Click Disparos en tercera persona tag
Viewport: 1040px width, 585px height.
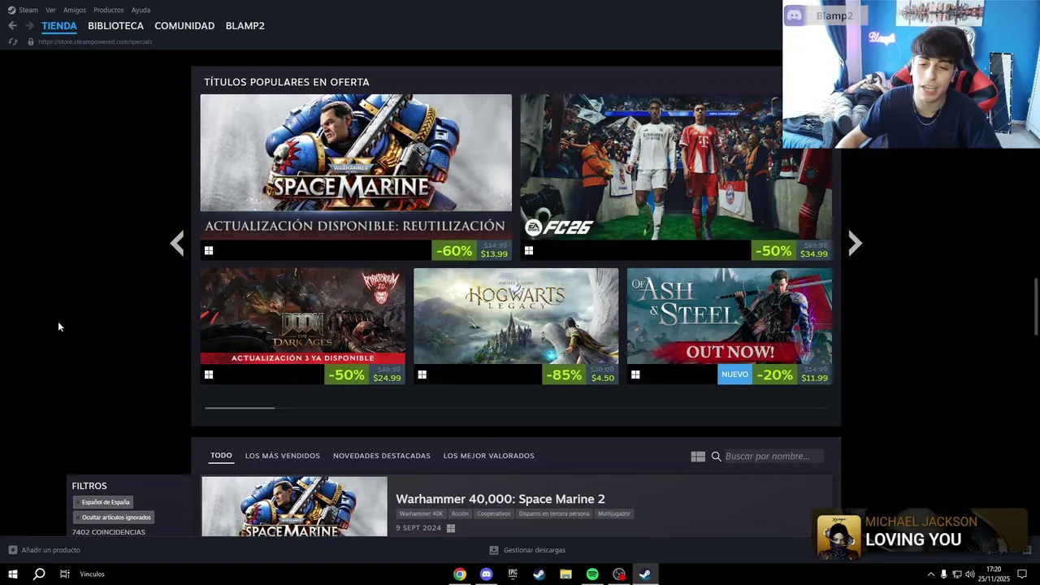pos(554,513)
